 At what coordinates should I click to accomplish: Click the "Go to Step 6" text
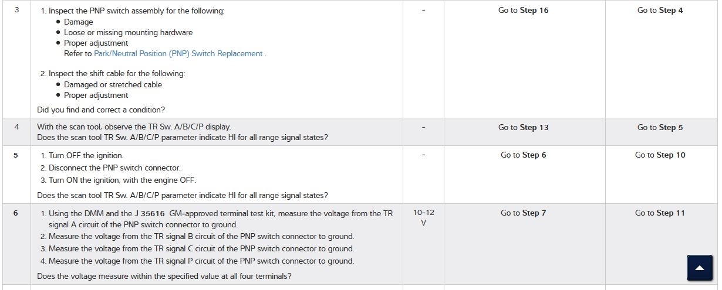[523, 155]
